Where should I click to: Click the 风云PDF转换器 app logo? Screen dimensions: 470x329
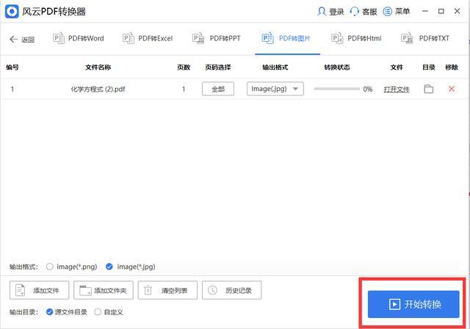pos(12,12)
